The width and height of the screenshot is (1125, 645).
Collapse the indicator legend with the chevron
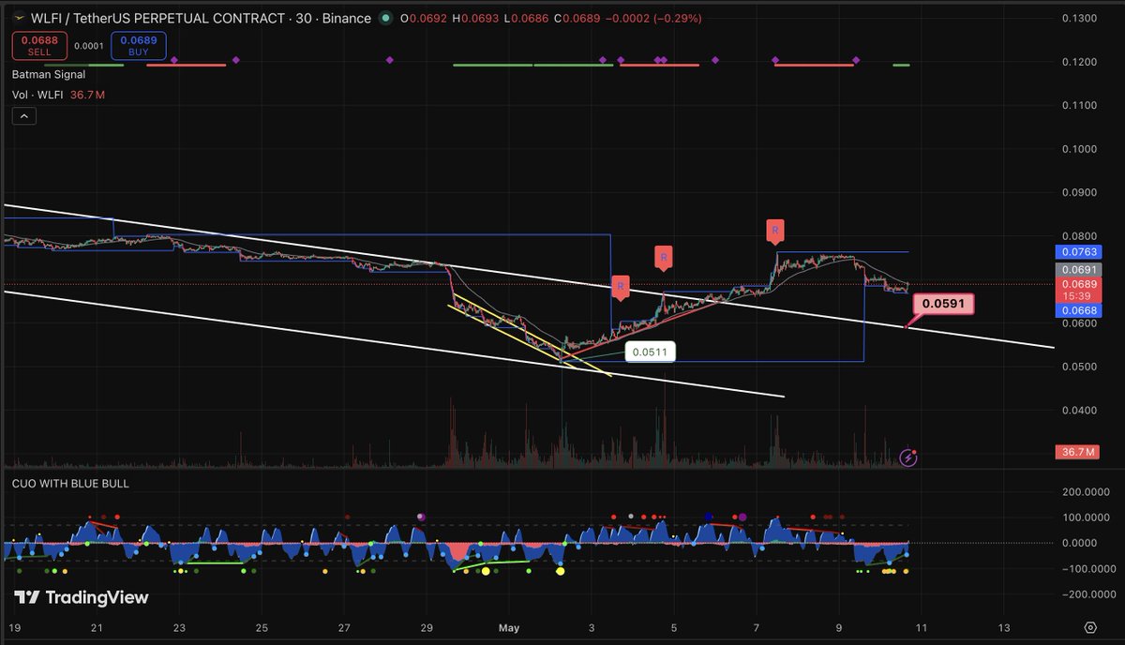pyautogui.click(x=24, y=116)
